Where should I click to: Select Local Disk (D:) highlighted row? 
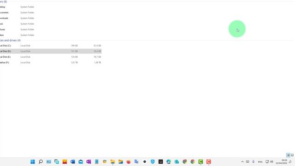(x=51, y=51)
